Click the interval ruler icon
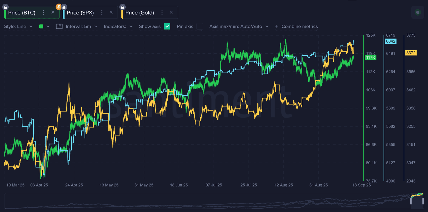Screen dimensions: 428x212 (x=59, y=26)
